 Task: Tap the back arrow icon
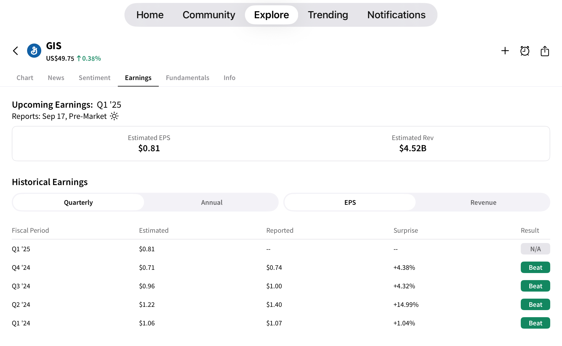coord(16,51)
